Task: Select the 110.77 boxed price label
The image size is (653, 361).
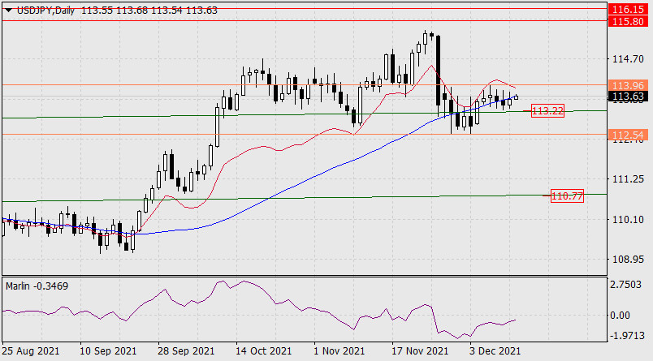Action: (x=567, y=196)
